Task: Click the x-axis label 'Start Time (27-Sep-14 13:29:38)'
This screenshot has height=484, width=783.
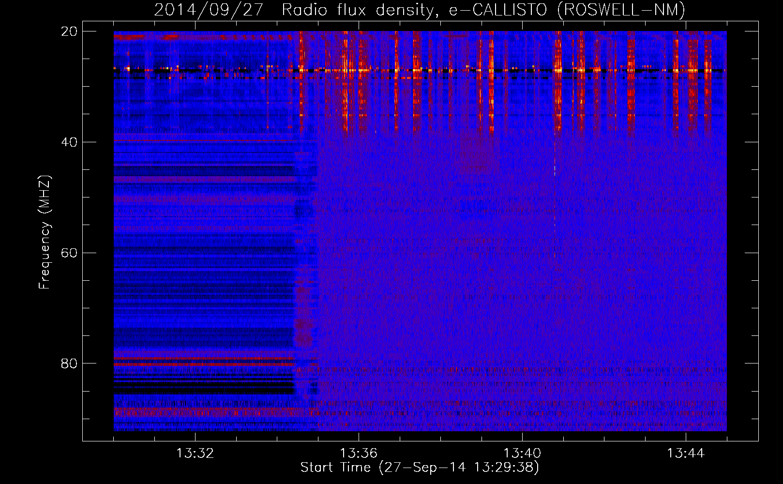Action: tap(420, 468)
